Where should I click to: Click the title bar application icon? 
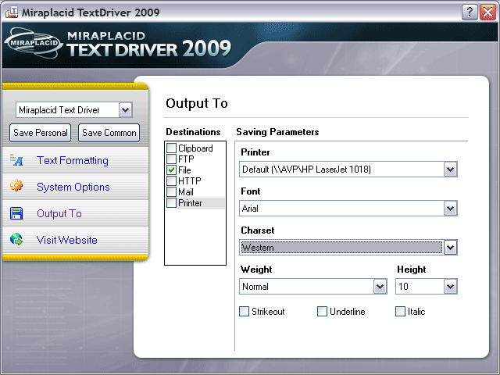coord(12,12)
